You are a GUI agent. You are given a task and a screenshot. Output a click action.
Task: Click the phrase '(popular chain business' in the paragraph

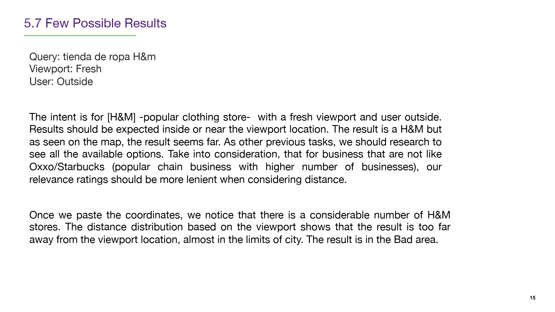(172, 167)
